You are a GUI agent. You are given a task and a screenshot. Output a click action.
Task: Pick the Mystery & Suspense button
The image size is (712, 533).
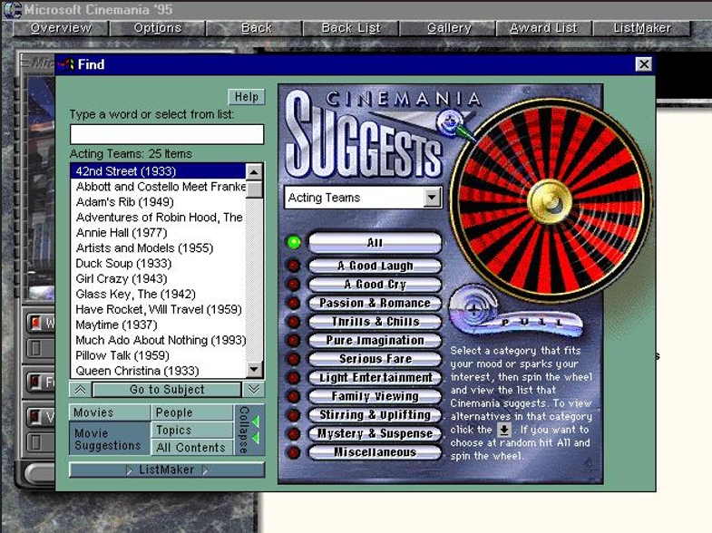pos(376,433)
